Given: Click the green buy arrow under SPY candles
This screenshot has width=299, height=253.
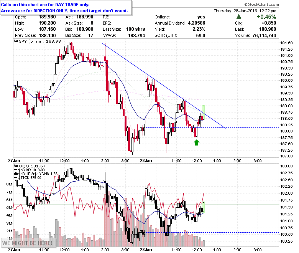Looking at the screenshot, I should [x=197, y=142].
